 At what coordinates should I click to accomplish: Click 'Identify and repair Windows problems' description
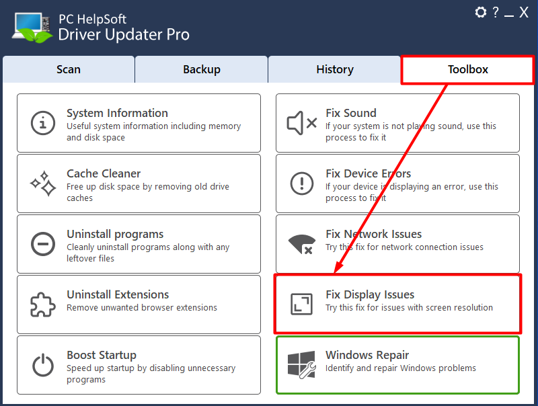tap(401, 368)
